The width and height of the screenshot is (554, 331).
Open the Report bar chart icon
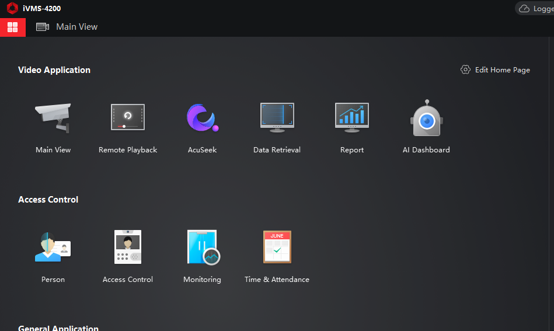tap(351, 118)
